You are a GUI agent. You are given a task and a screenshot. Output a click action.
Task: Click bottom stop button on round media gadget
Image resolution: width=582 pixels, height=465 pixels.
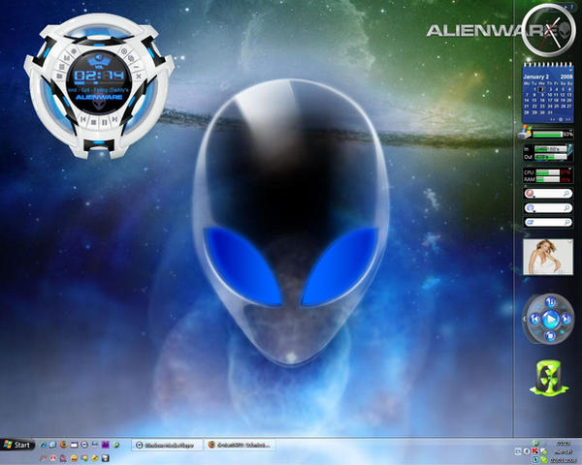pos(550,336)
